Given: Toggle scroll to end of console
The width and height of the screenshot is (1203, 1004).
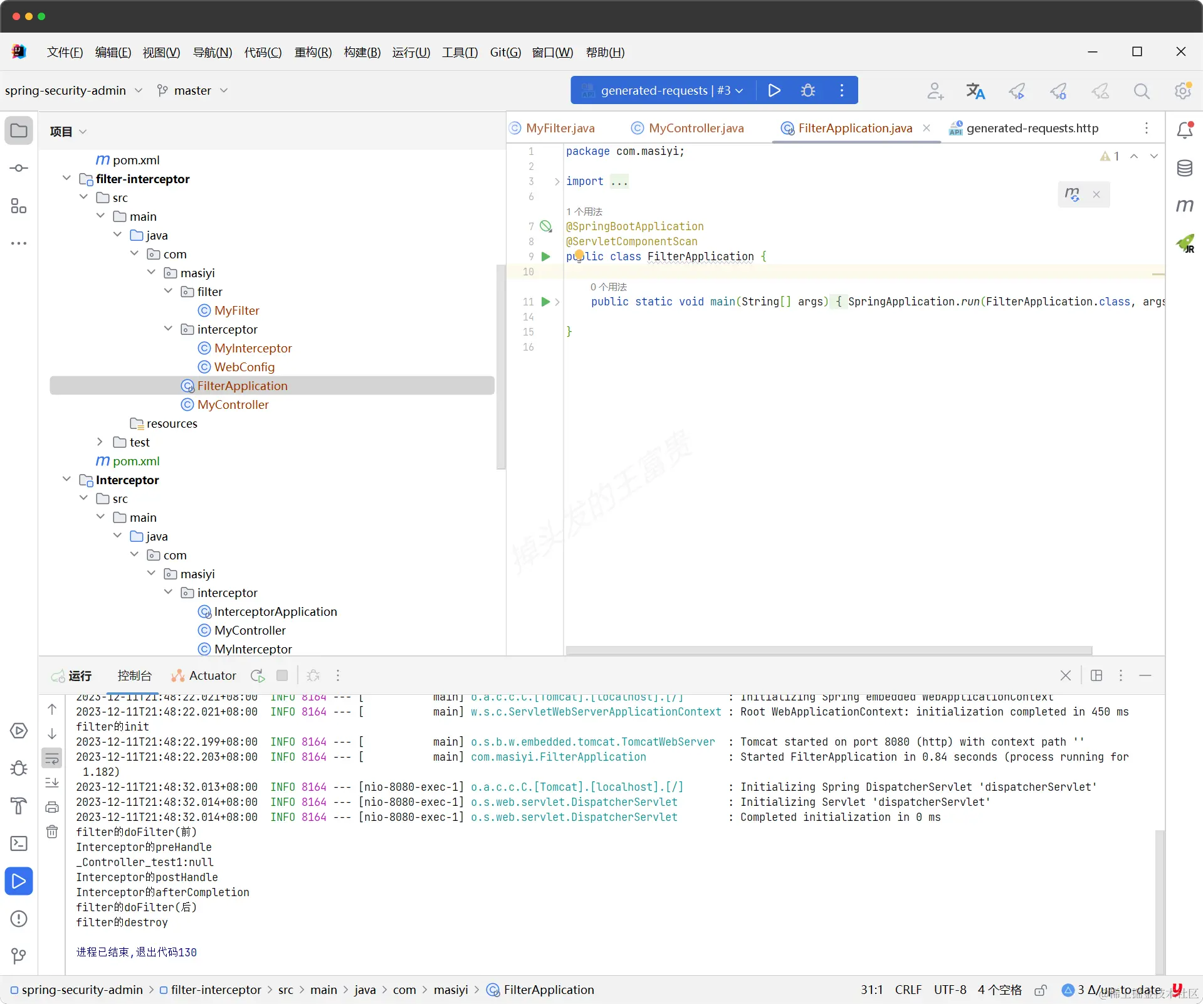Looking at the screenshot, I should tap(52, 782).
